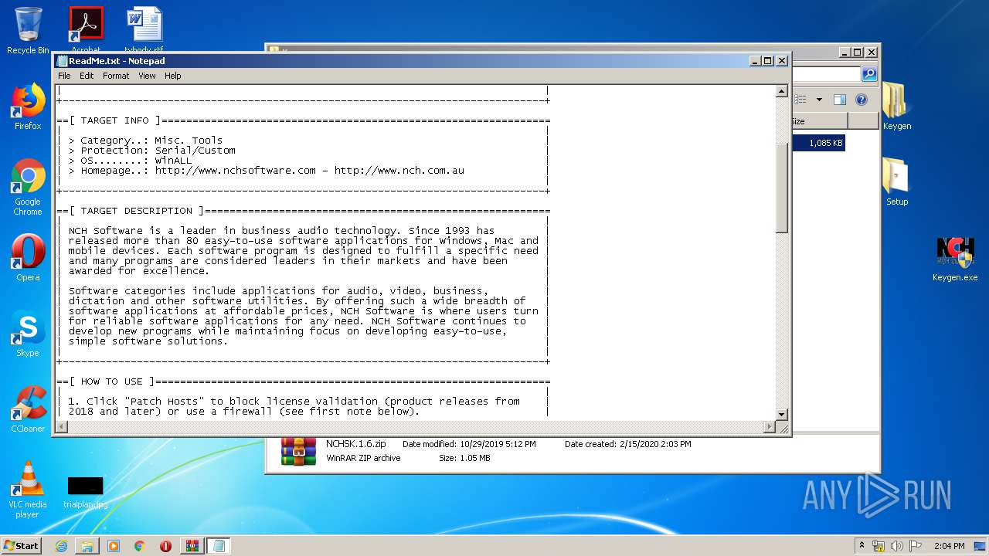Open the Recycle Bin desktop icon
The image size is (989, 556).
click(28, 31)
